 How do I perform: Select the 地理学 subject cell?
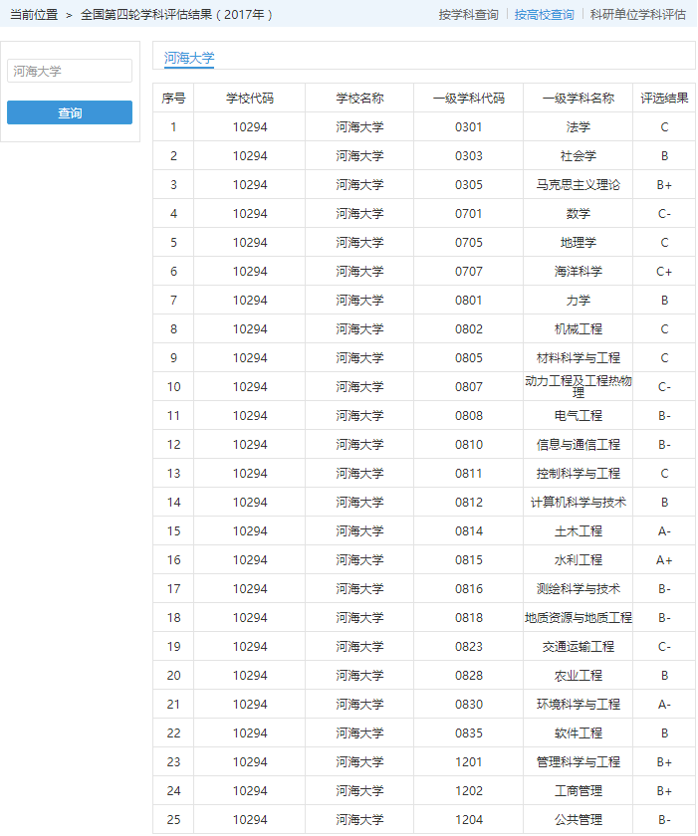(x=579, y=242)
